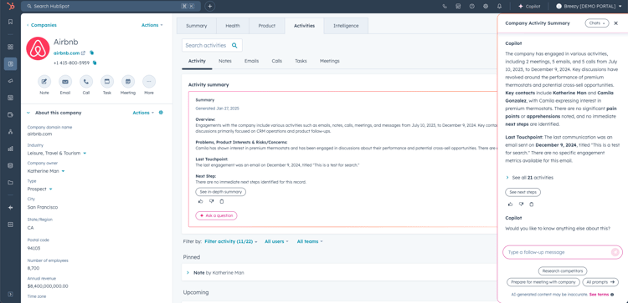Click the plus create button in top bar
The image size is (628, 303).
(x=210, y=7)
